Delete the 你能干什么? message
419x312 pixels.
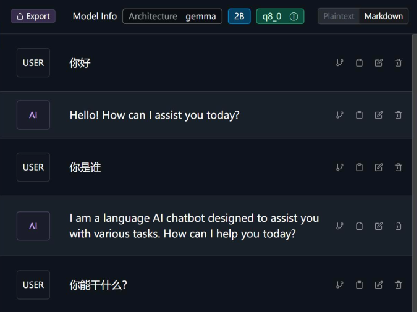click(398, 285)
